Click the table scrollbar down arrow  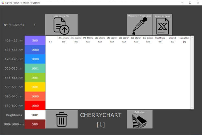tap(192, 108)
